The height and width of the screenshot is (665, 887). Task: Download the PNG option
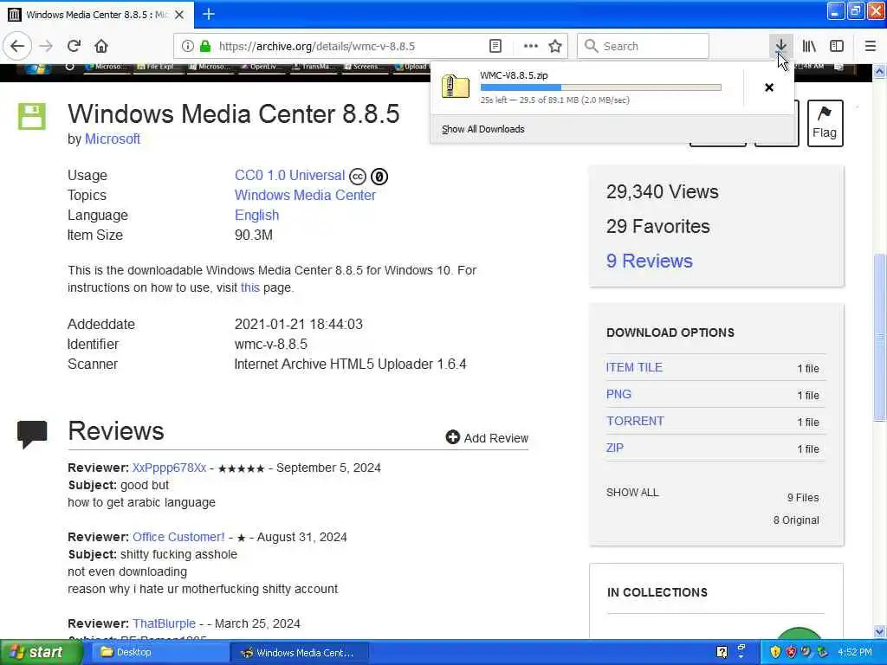pos(618,394)
